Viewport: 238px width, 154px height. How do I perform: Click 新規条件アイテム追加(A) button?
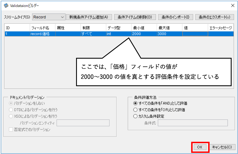pyautogui.click(x=89, y=17)
